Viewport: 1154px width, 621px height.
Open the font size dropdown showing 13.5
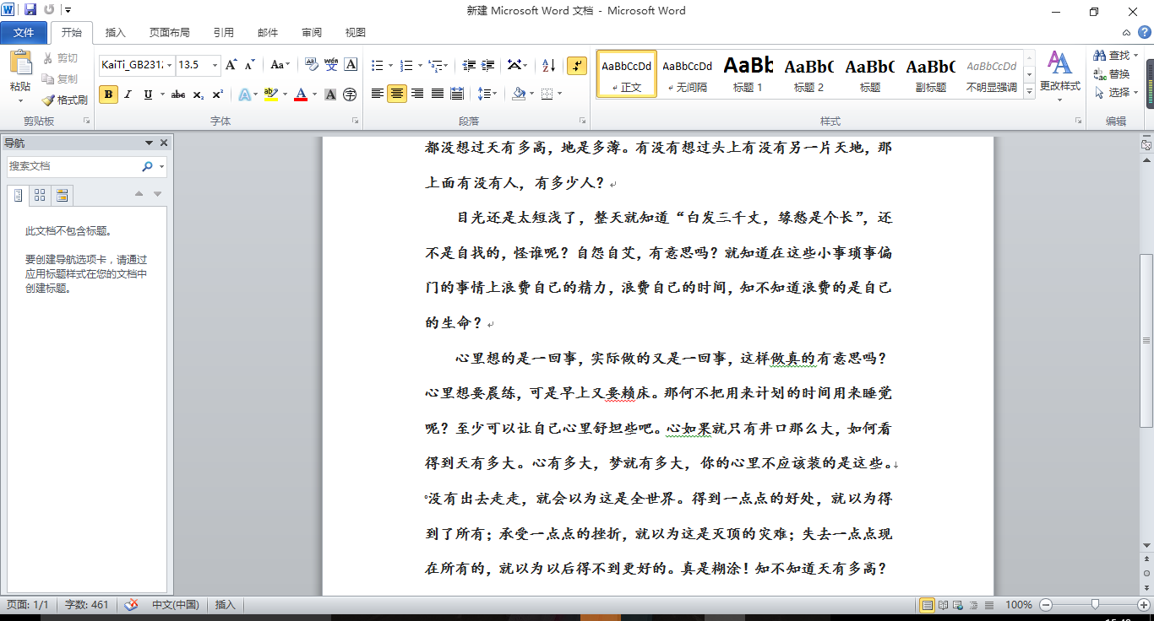215,65
